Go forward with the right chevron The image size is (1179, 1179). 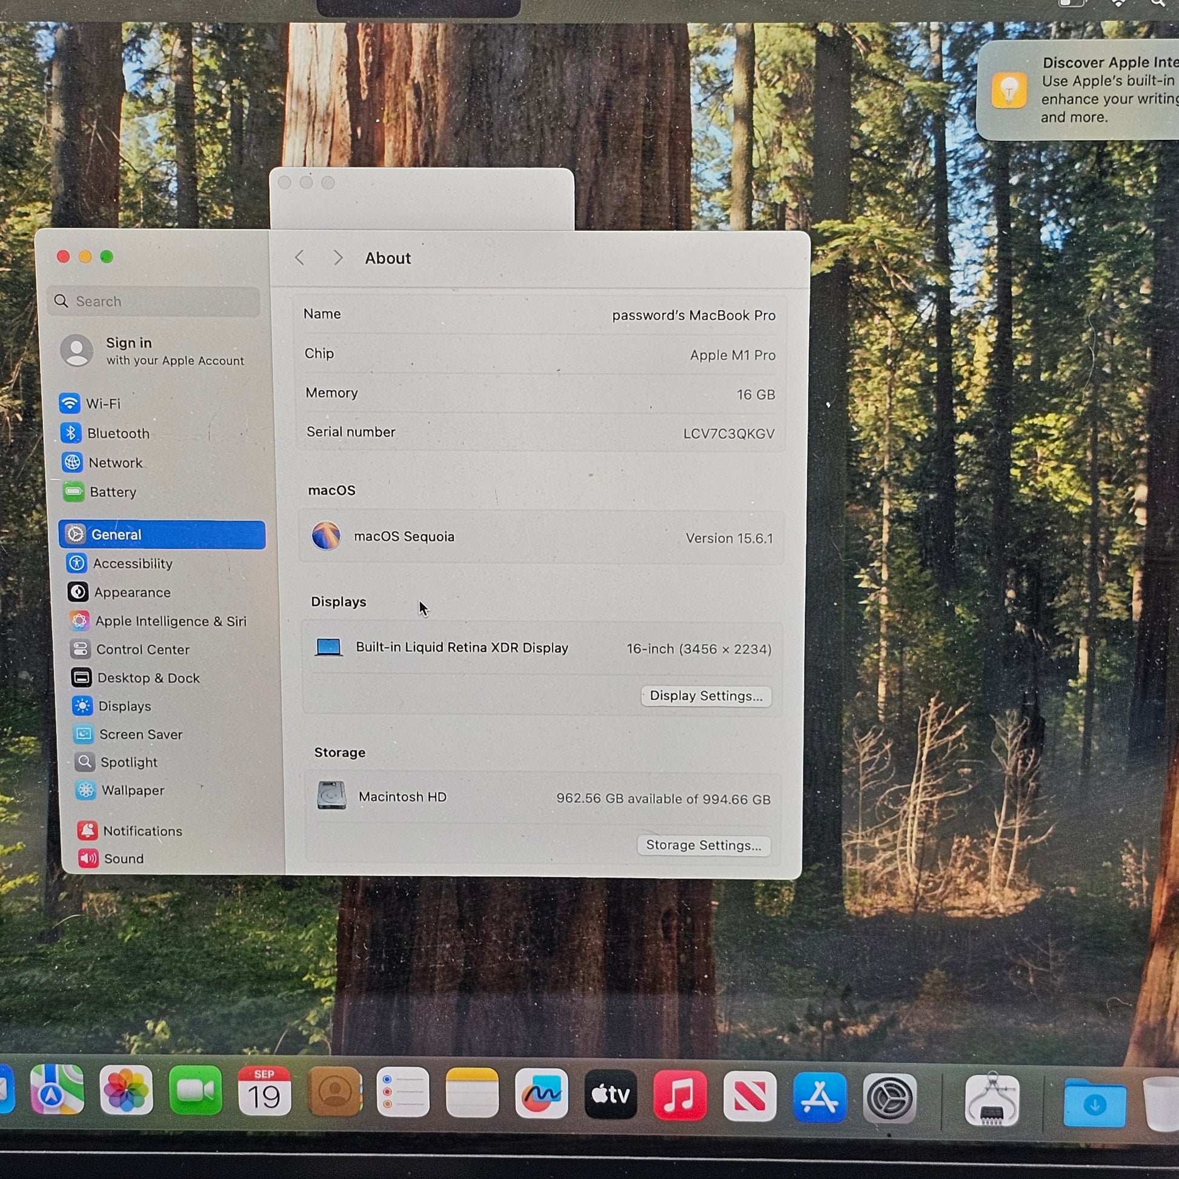click(x=338, y=257)
